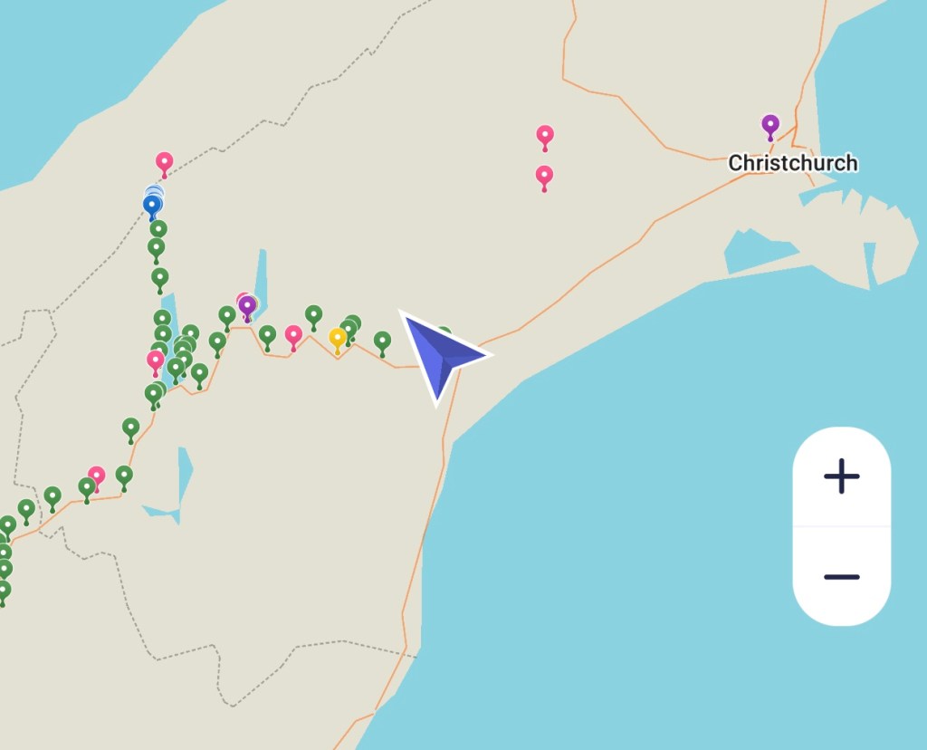
Task: Tap the Christchurch city label
Action: tap(792, 163)
